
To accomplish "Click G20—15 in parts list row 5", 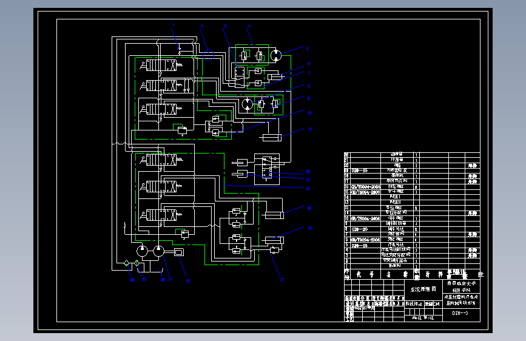I will click(x=359, y=246).
